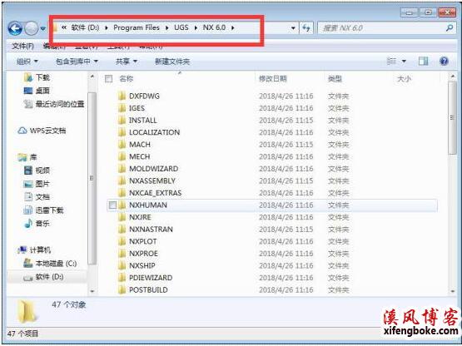This screenshot has width=462, height=346.
Task: Tick the checkbox beside NXHUMAN
Action: coord(112,205)
